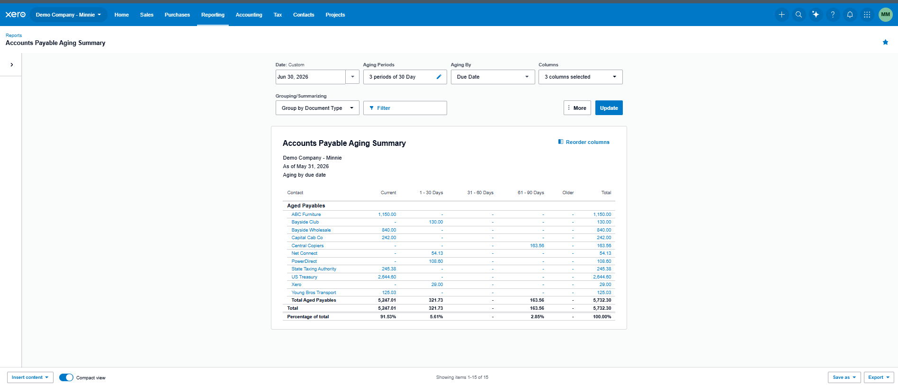The height and width of the screenshot is (385, 898).
Task: Open Capital Cab Co contact row
Action: click(x=307, y=238)
